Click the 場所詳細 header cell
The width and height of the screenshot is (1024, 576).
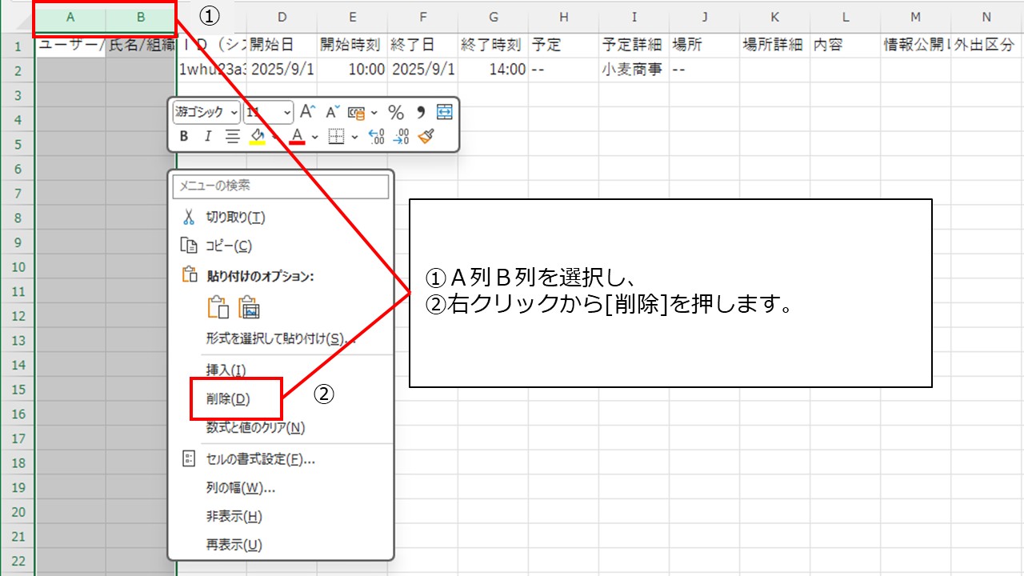[x=775, y=45]
